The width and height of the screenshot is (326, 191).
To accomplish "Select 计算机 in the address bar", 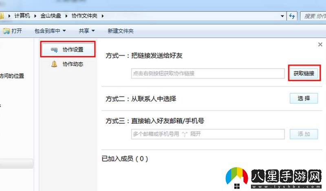I will [22, 16].
